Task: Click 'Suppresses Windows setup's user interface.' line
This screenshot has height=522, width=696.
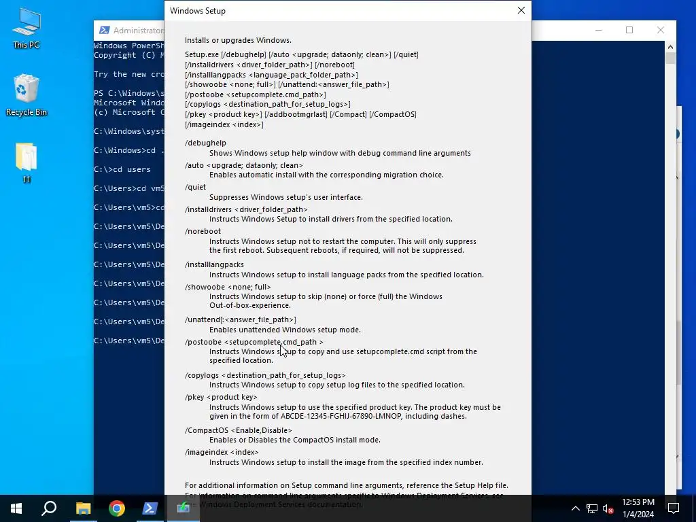Action: pyautogui.click(x=286, y=197)
